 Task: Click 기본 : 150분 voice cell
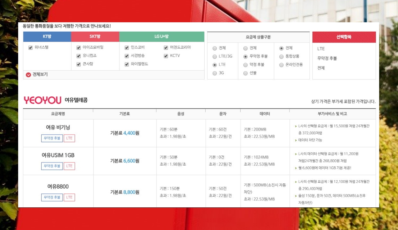(x=170, y=189)
